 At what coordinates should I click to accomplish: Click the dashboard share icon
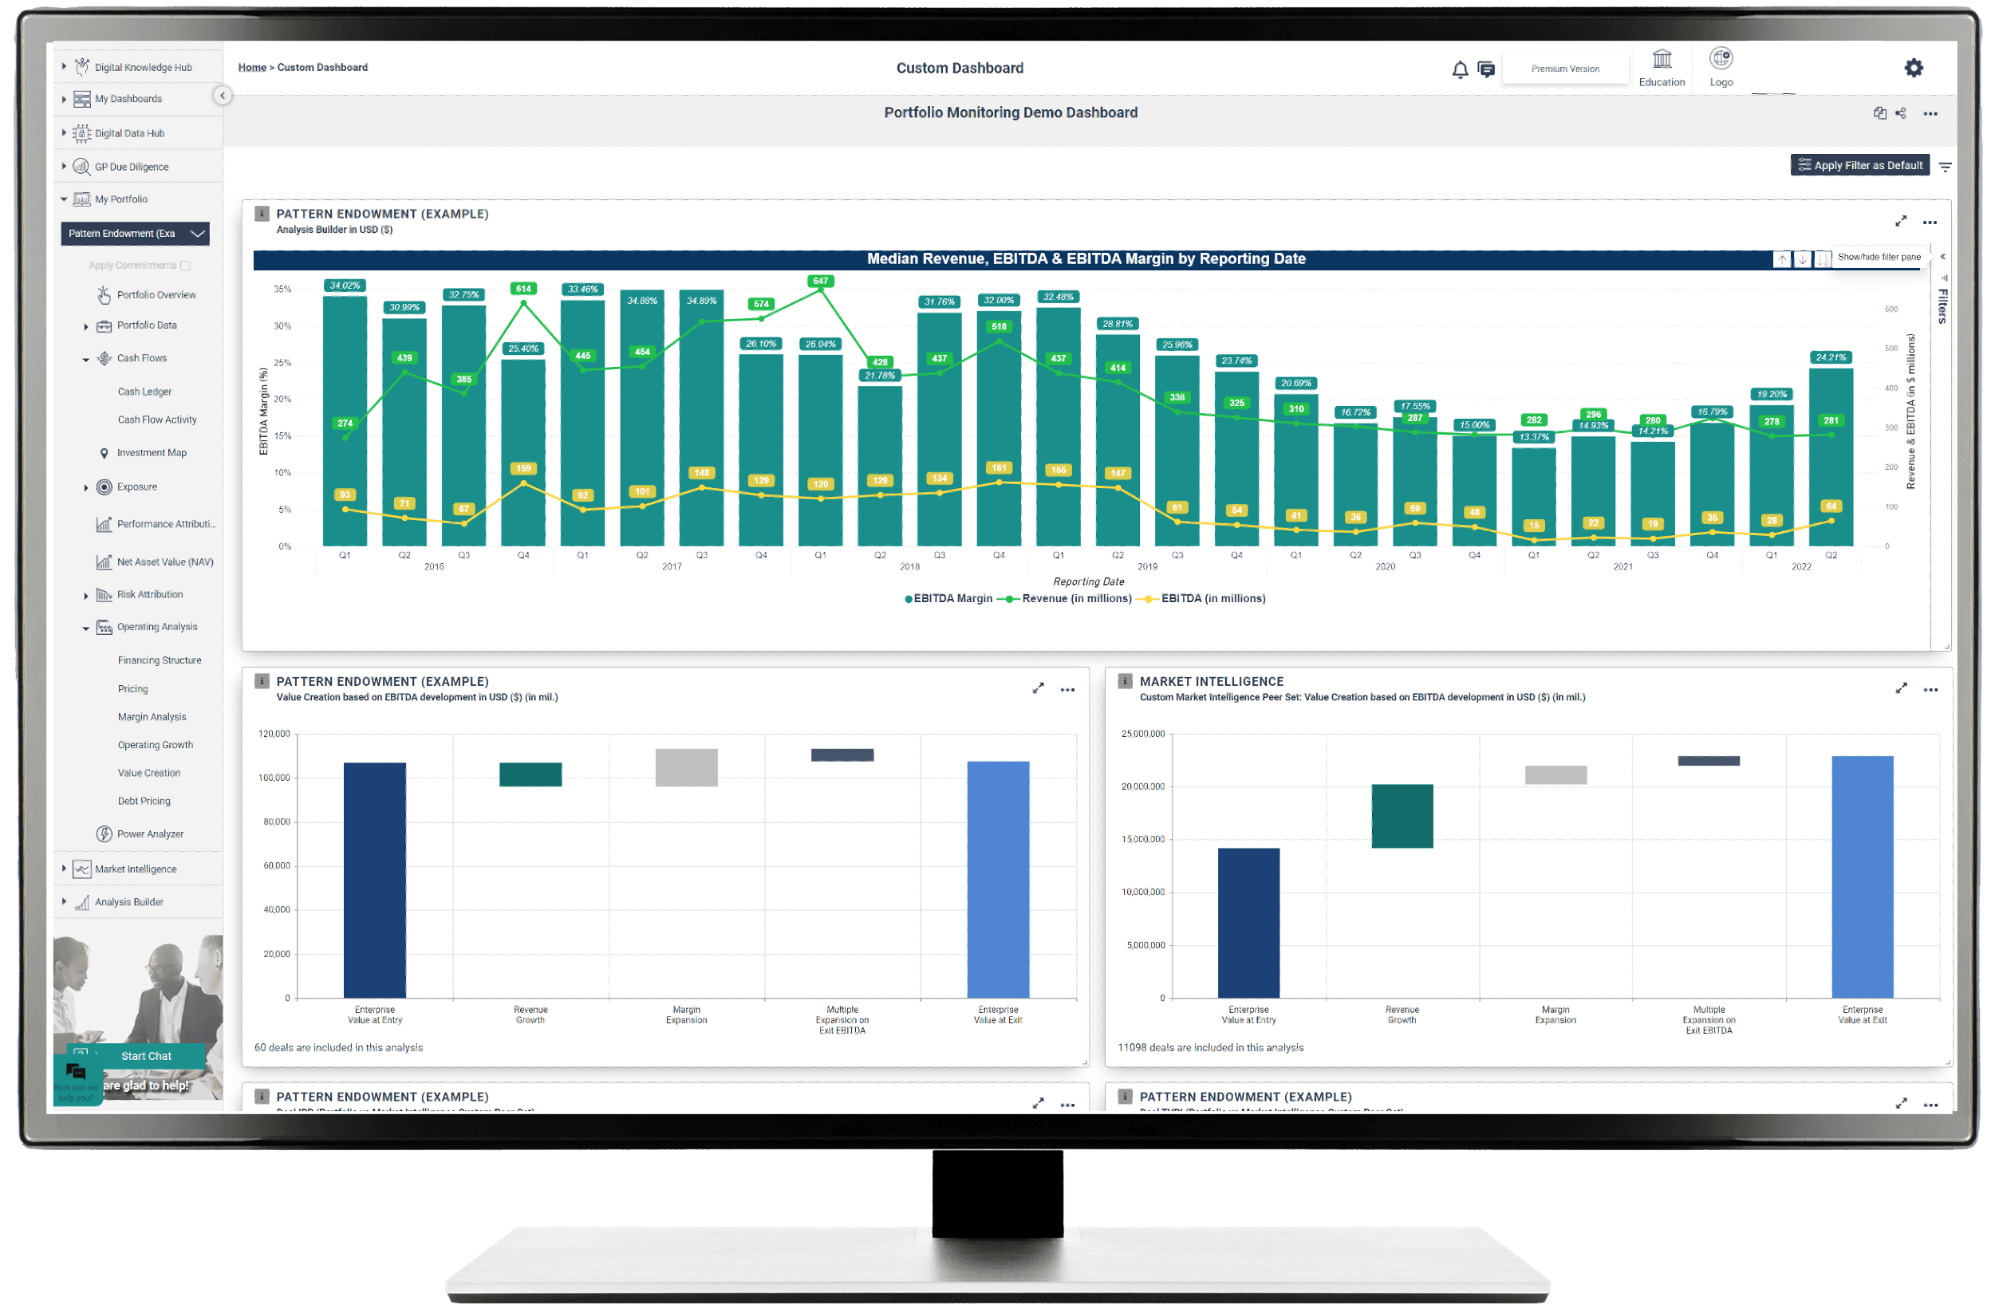[x=1900, y=113]
